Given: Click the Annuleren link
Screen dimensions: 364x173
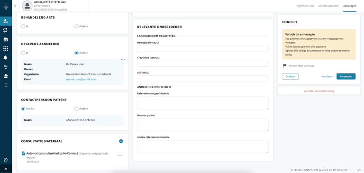Looking at the screenshot, I should pyautogui.click(x=327, y=76).
